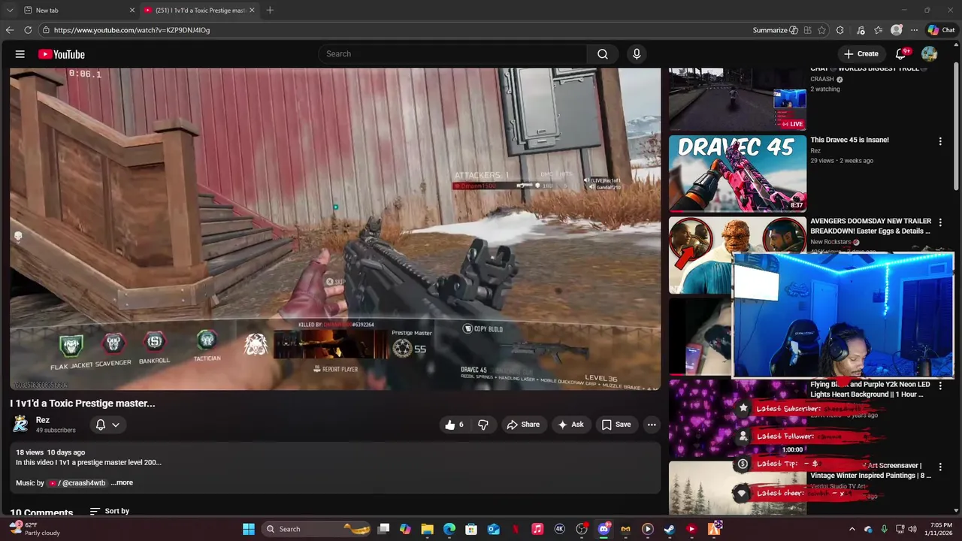Image resolution: width=962 pixels, height=541 pixels.
Task: Open the browser profile avatar
Action: tap(897, 30)
